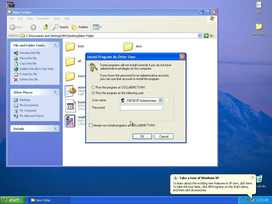Click Cancel in the install dialog

tap(164, 136)
